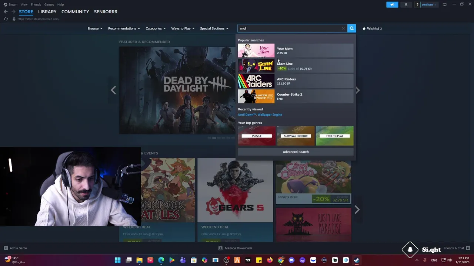Show next featured carousel game
Screen dimensions: 474x266
click(358, 90)
